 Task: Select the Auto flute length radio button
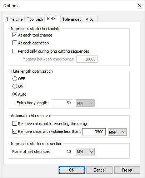point(15,94)
